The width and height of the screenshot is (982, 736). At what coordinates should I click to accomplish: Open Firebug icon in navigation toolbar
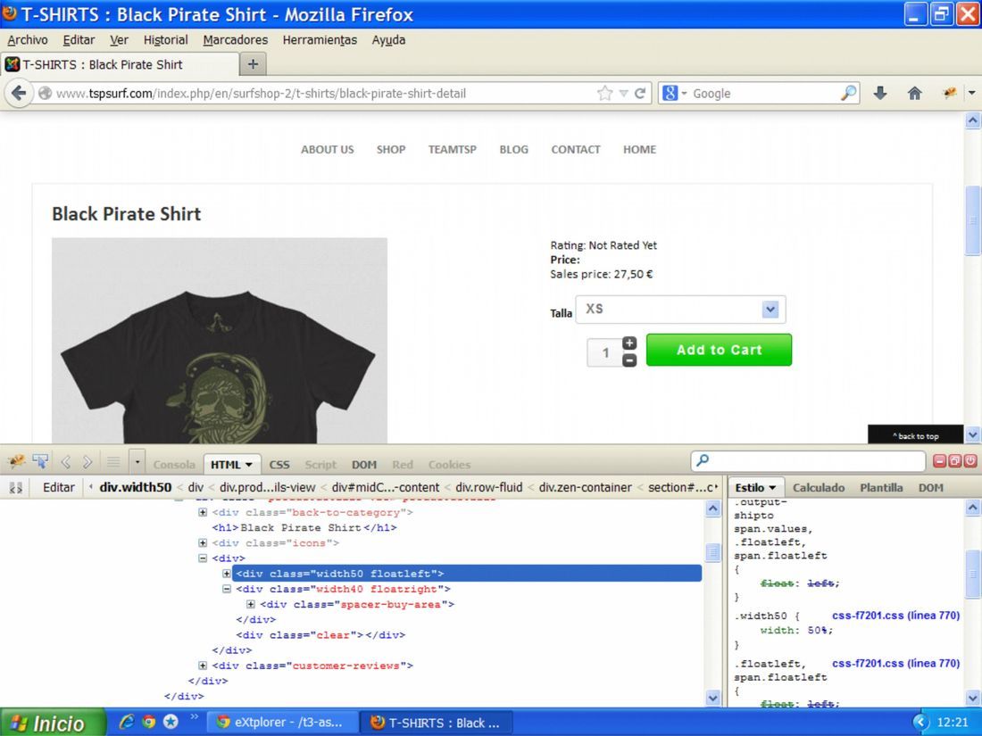coord(949,94)
